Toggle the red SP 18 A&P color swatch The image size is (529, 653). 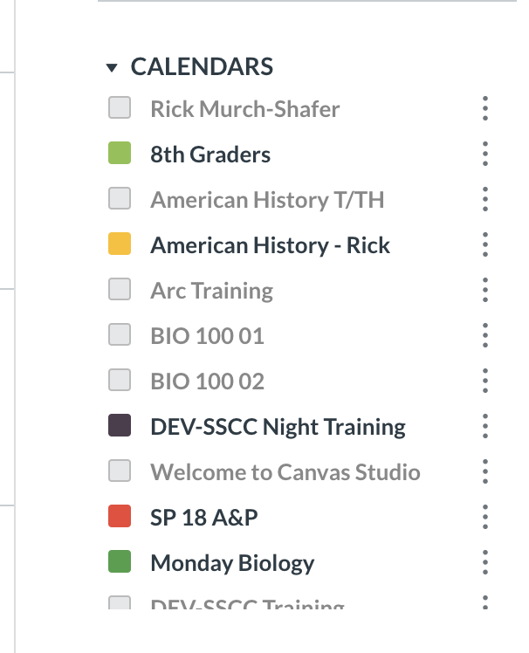(120, 517)
